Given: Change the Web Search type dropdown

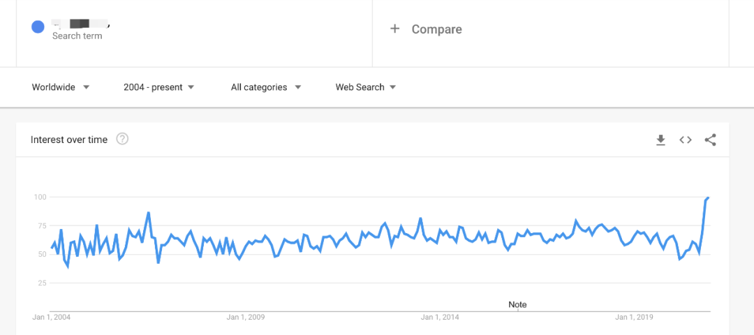Looking at the screenshot, I should [x=366, y=87].
